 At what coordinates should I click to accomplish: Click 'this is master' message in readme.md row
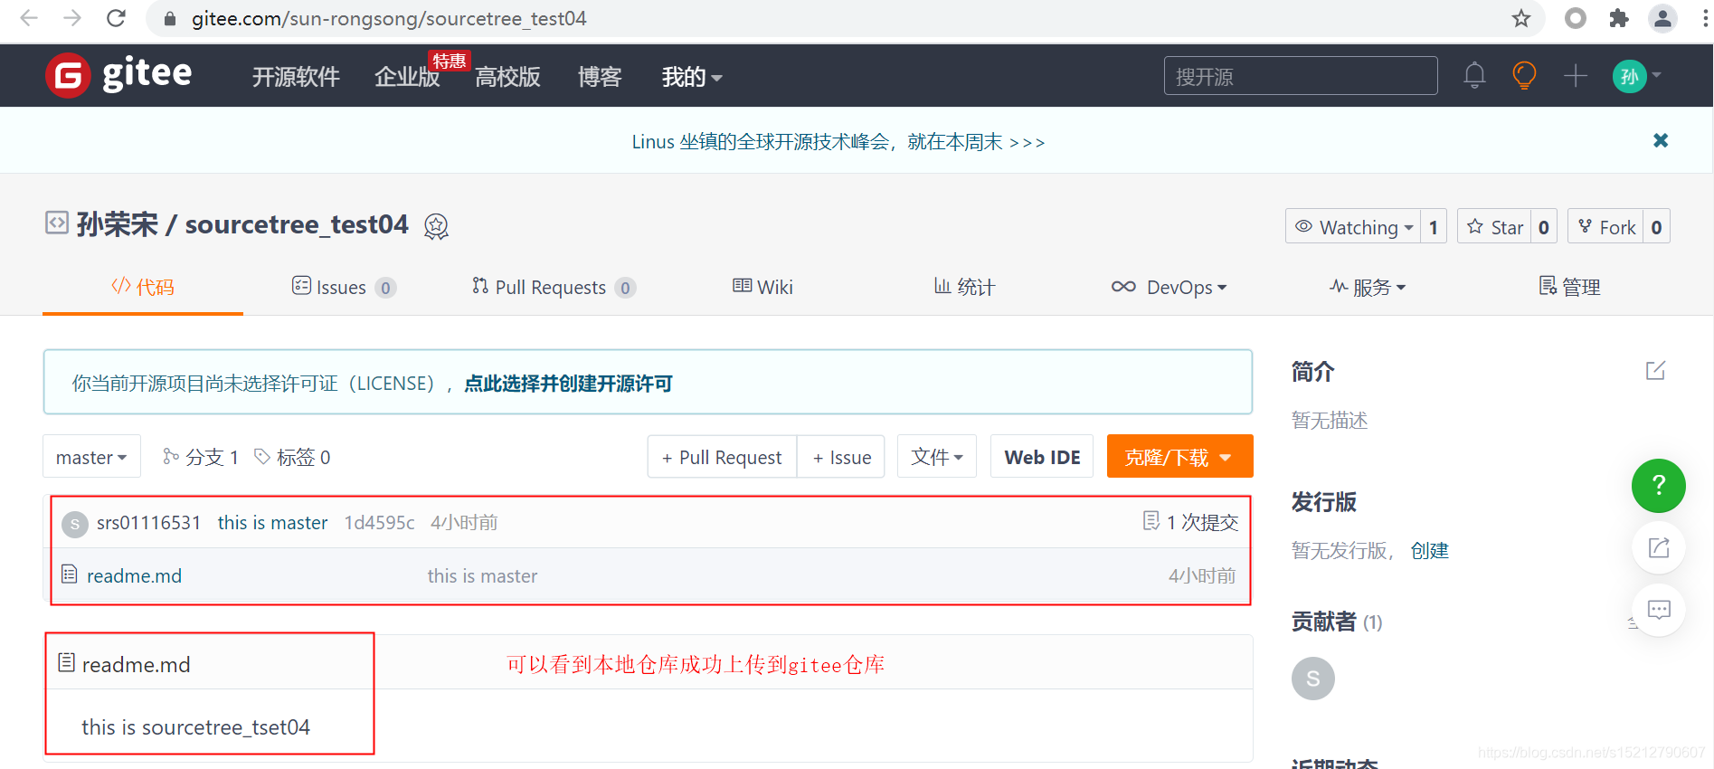(482, 576)
